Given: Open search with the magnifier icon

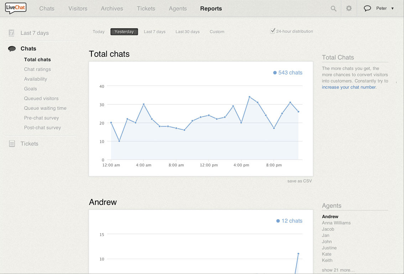Looking at the screenshot, I should tap(333, 9).
